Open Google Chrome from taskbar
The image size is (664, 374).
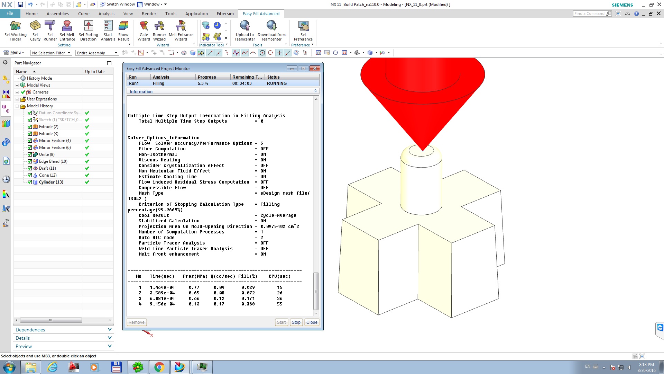[x=159, y=367]
